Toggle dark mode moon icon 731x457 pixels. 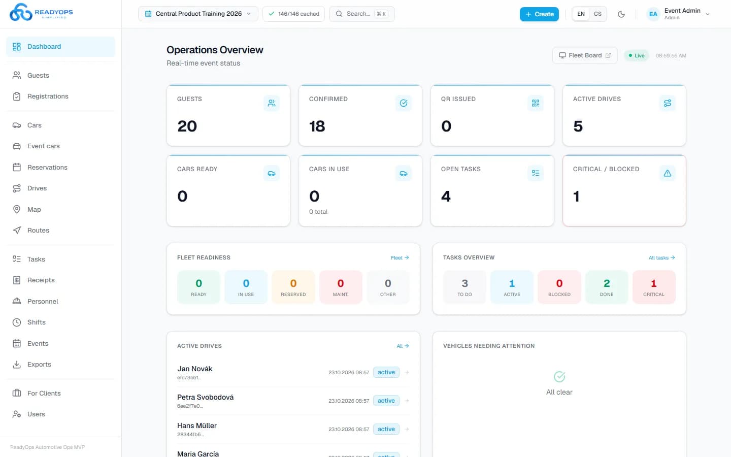point(621,14)
